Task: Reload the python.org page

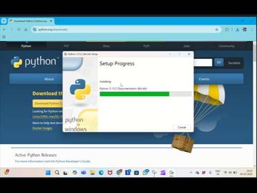Action: 19,29
